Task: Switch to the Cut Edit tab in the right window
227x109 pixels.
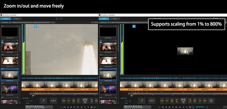Action: tap(104, 19)
